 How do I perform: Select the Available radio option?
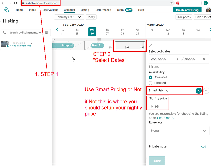tap(150, 77)
